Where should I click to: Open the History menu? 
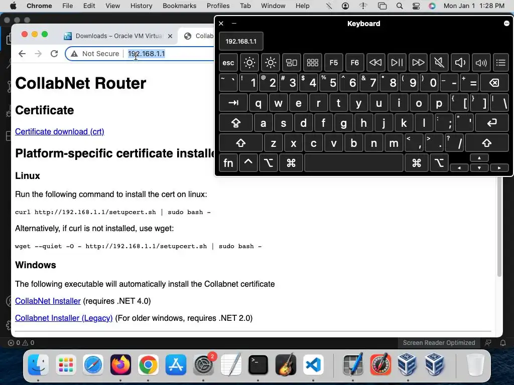[x=141, y=6]
